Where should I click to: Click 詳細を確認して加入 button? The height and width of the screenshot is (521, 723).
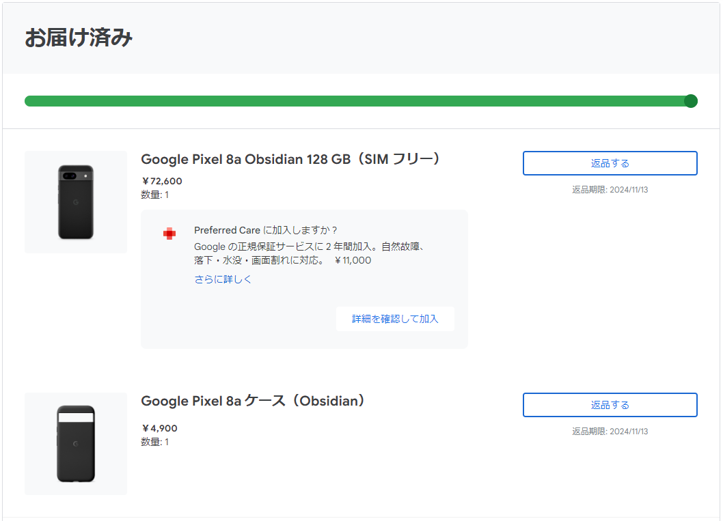(x=395, y=319)
